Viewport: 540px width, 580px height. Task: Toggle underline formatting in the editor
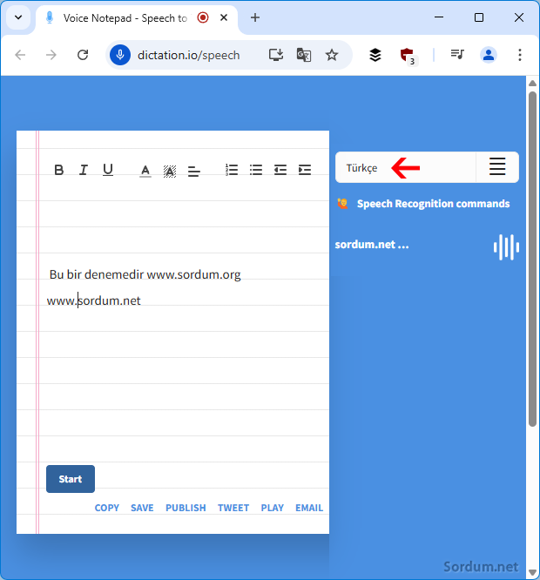(x=108, y=170)
